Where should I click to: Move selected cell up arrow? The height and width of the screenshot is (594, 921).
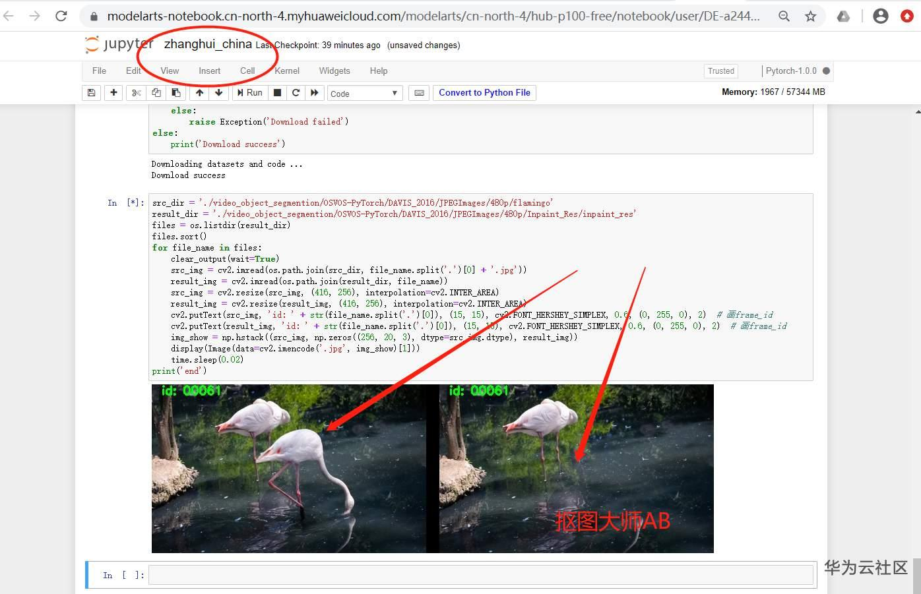point(199,93)
